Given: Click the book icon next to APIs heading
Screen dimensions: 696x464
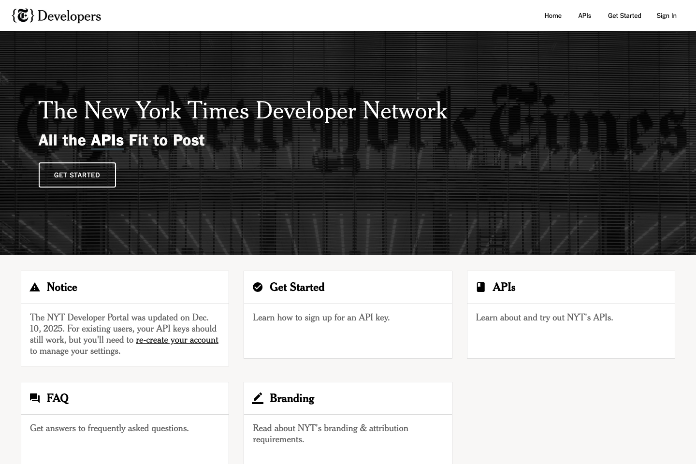Looking at the screenshot, I should pyautogui.click(x=480, y=287).
